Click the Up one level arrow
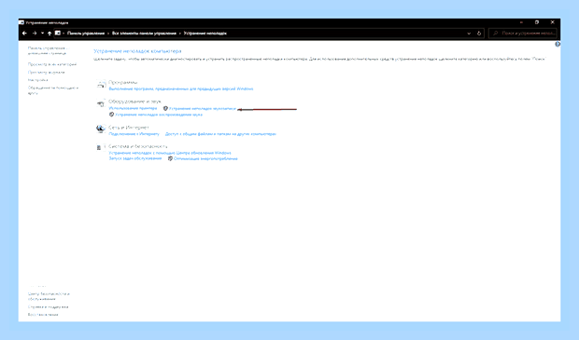 (49, 34)
